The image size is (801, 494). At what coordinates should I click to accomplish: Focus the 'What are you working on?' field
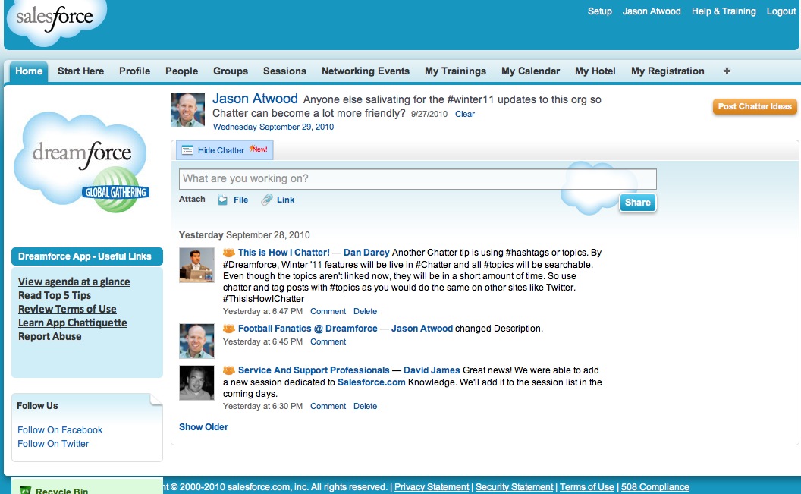point(417,179)
